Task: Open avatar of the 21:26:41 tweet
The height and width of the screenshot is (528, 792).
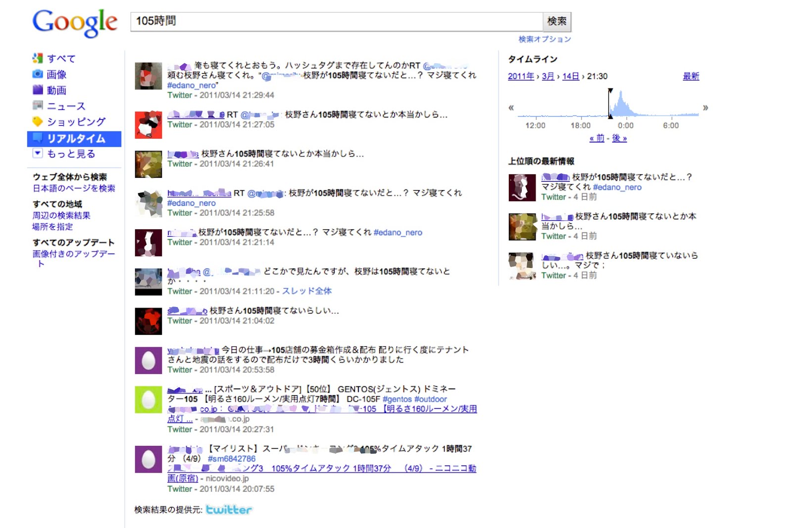Action: coord(148,164)
